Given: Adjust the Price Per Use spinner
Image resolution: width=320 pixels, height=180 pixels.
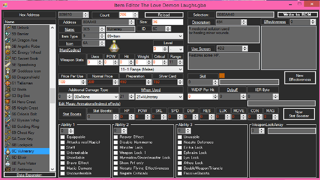Looking at the screenshot, I should pos(83,82).
